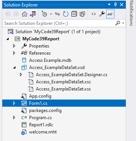The height and width of the screenshot is (141, 136).
Task: Click the Solution icon at tree root
Action: tap(11, 32)
